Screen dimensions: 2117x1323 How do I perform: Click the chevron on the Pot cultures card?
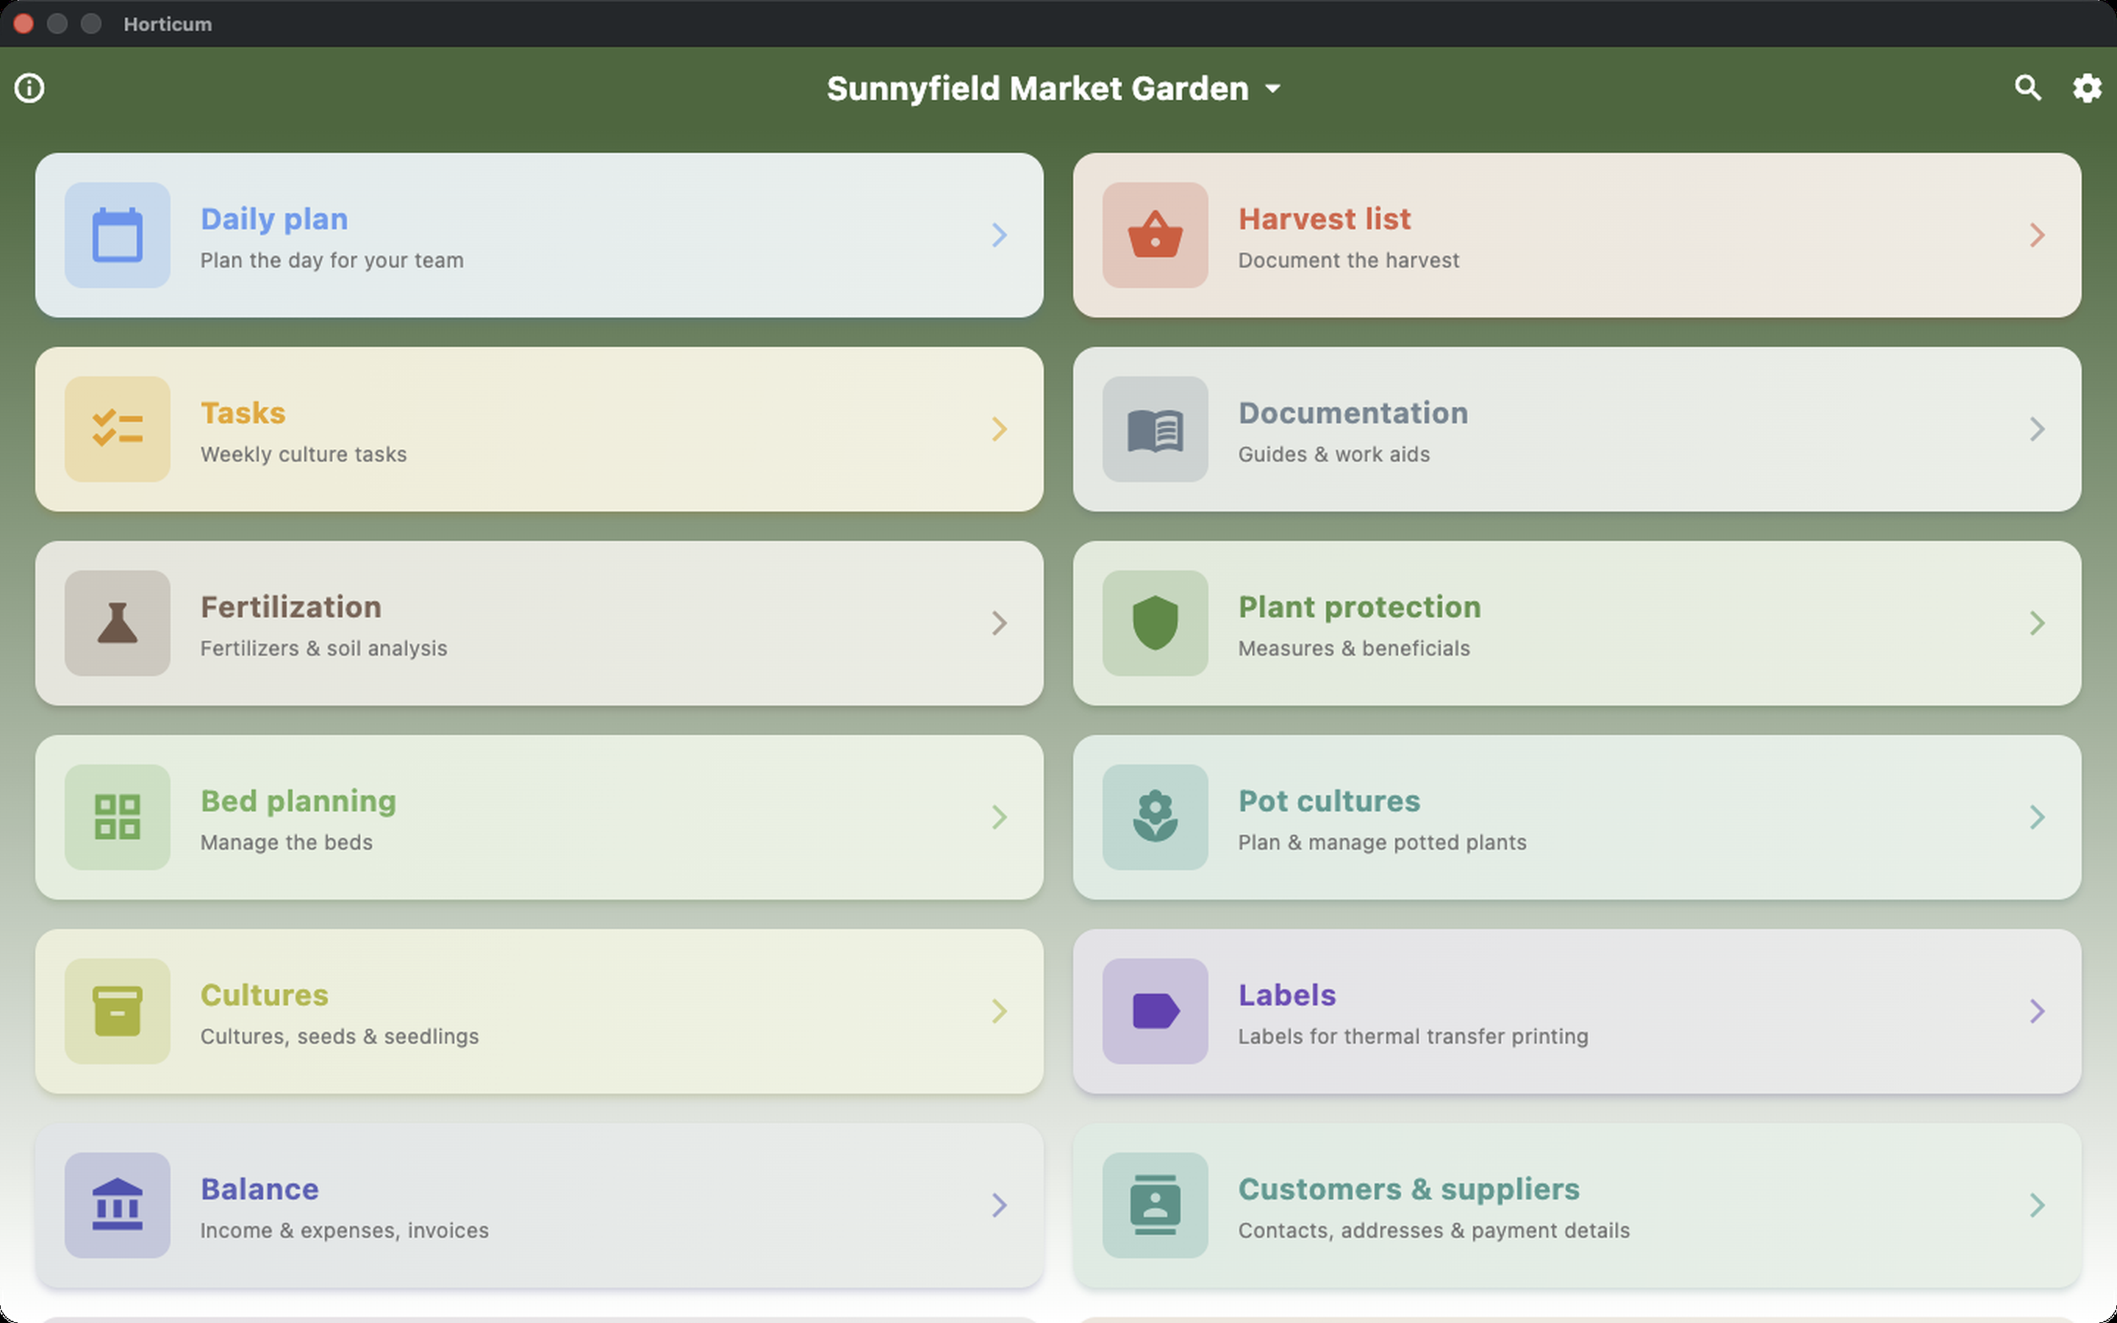pyautogui.click(x=2037, y=817)
